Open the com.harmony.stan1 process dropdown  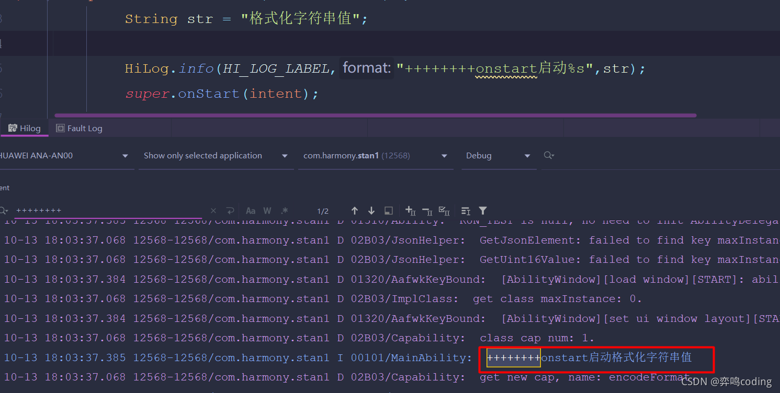tap(374, 155)
